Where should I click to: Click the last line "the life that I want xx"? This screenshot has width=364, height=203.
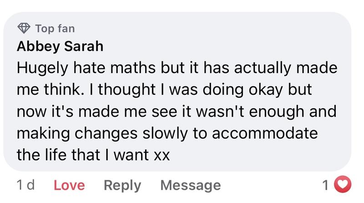point(93,155)
